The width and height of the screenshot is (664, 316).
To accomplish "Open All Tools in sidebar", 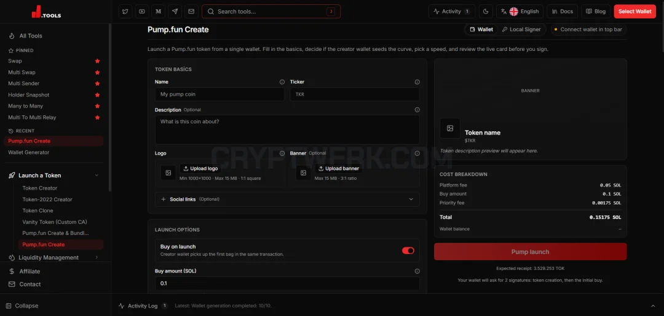I will point(31,36).
